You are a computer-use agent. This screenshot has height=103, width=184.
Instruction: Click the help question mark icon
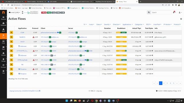[x=181, y=19]
